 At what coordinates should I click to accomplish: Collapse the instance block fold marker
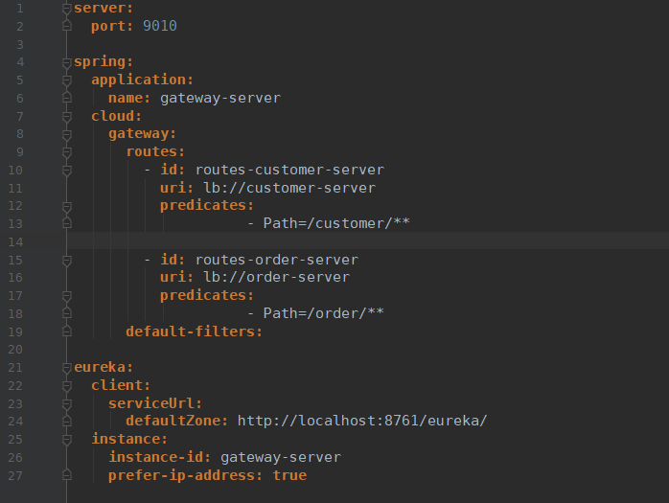pos(66,440)
